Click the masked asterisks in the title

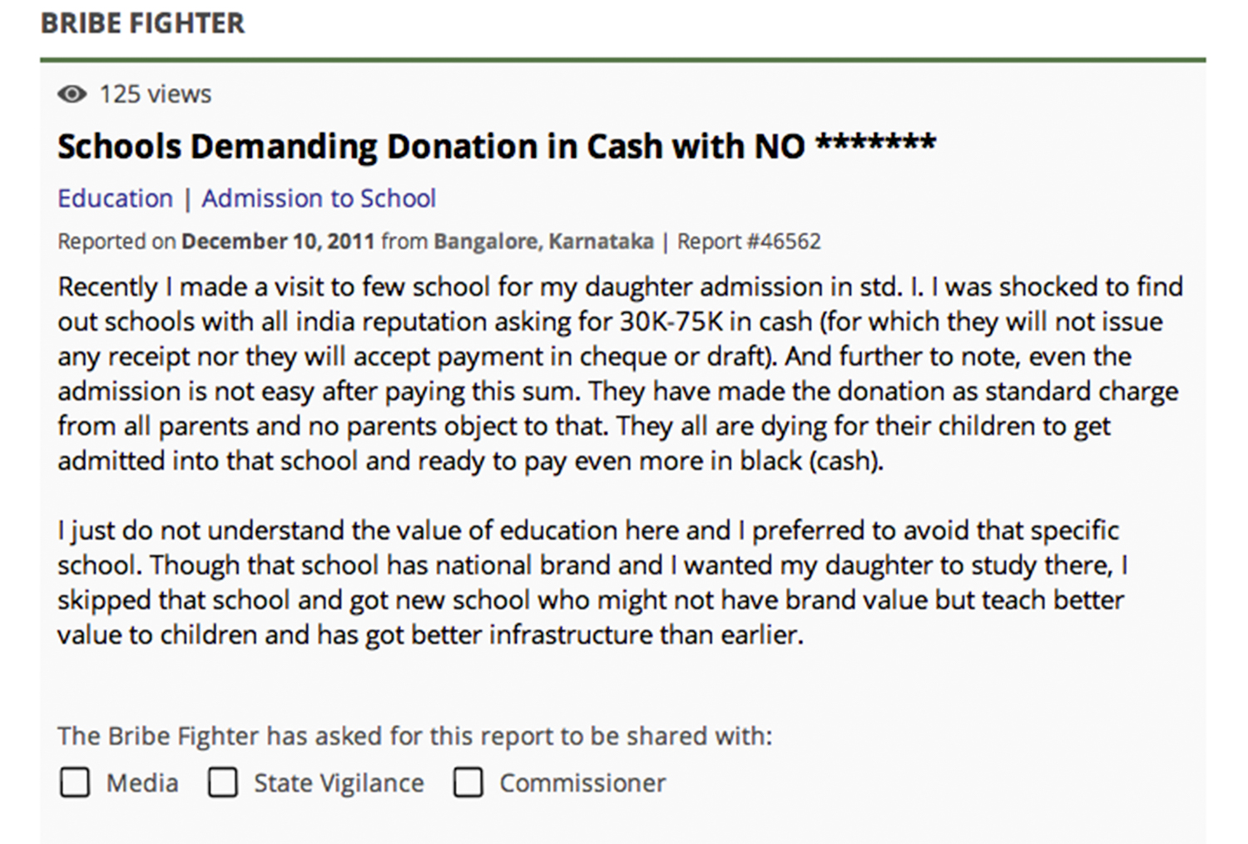point(875,143)
